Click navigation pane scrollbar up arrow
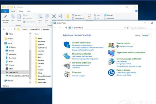The width and height of the screenshot is (156, 104). [30, 33]
